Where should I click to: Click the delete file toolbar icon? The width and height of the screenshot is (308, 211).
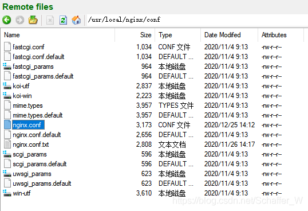click(x=50, y=20)
